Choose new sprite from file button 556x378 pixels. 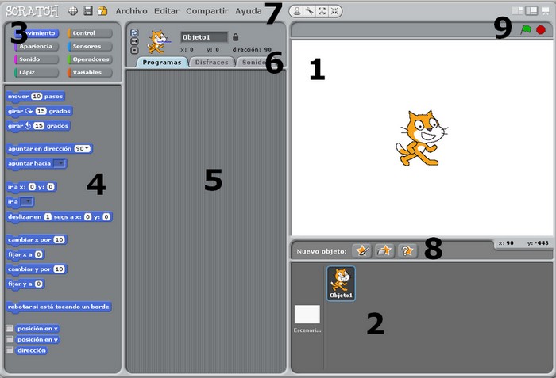tap(384, 251)
